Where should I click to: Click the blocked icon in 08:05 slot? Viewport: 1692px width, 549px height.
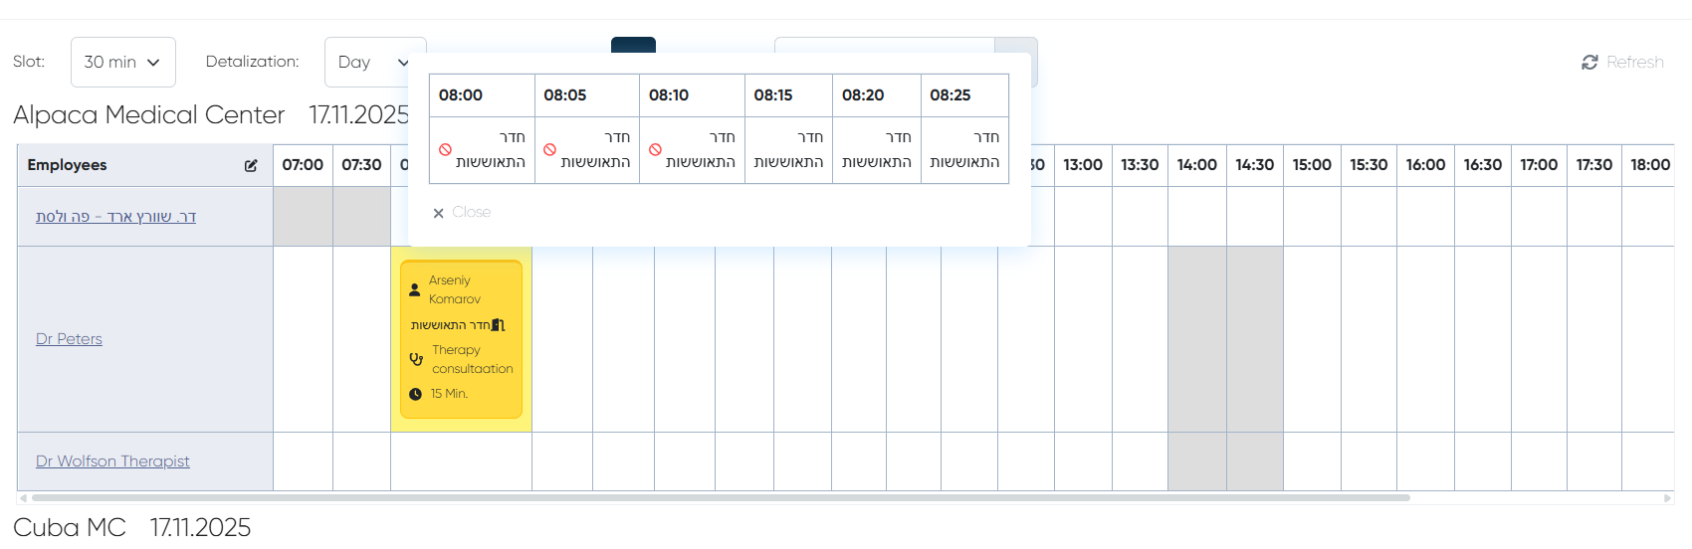pos(549,150)
